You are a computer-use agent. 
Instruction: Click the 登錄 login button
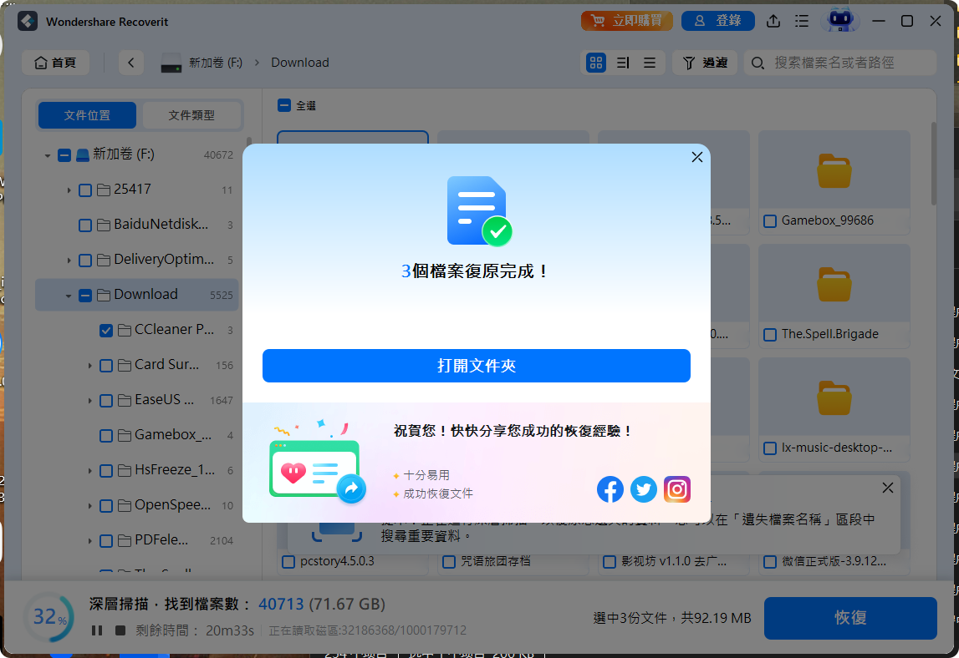717,21
